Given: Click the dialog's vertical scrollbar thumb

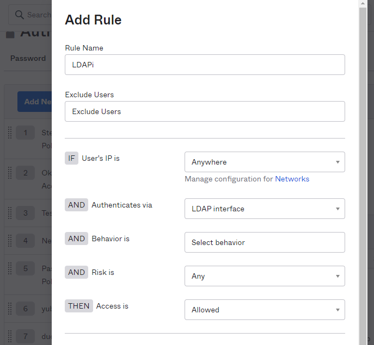Looking at the screenshot, I should pos(363,163).
